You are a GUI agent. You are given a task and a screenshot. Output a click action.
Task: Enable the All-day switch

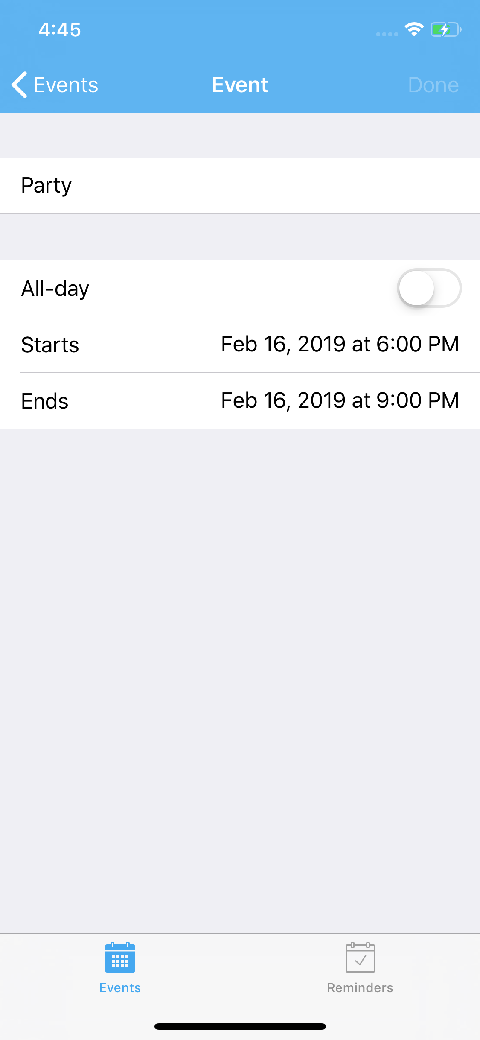coord(429,288)
